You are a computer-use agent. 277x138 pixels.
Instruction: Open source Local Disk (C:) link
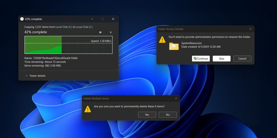point(64,27)
